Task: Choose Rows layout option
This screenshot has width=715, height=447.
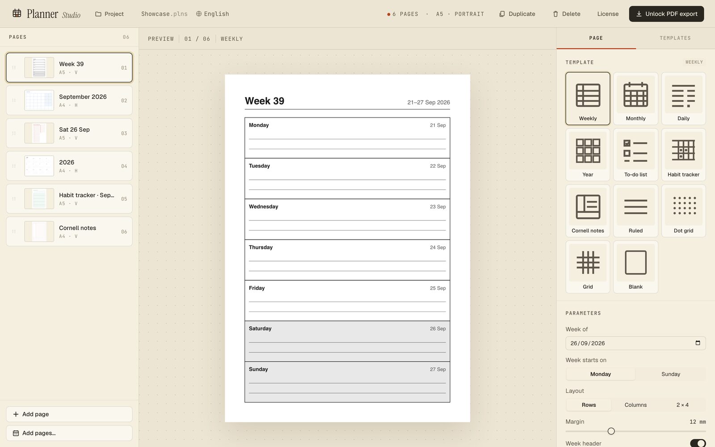Action: click(589, 405)
